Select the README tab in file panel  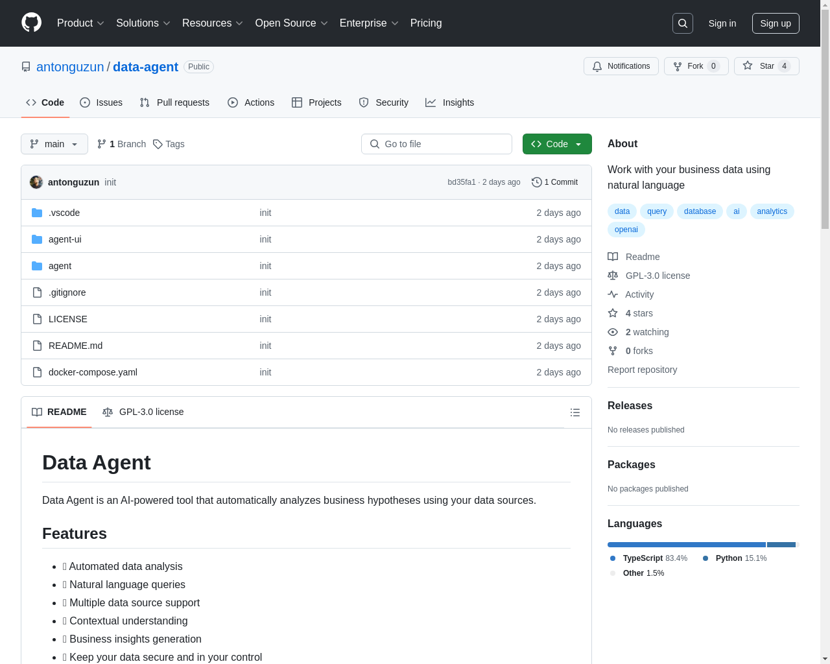59,412
